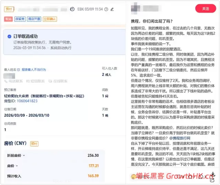Click the small help icon after 11:34
The image size is (220, 185).
(106, 9)
